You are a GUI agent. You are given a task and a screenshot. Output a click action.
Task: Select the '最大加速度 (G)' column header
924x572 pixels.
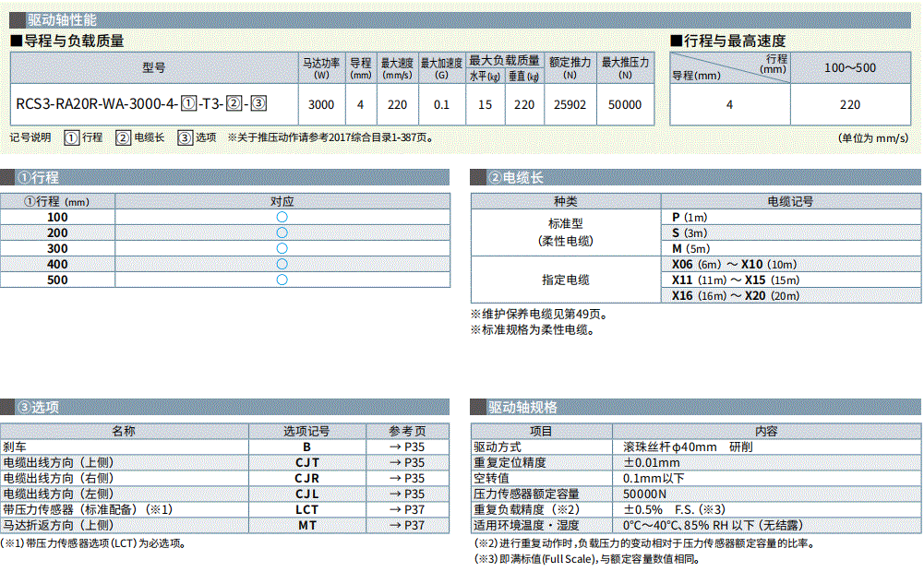441,67
